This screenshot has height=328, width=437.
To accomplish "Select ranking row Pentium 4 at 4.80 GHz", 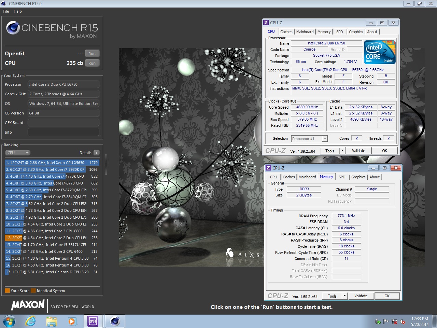I will [52, 258].
